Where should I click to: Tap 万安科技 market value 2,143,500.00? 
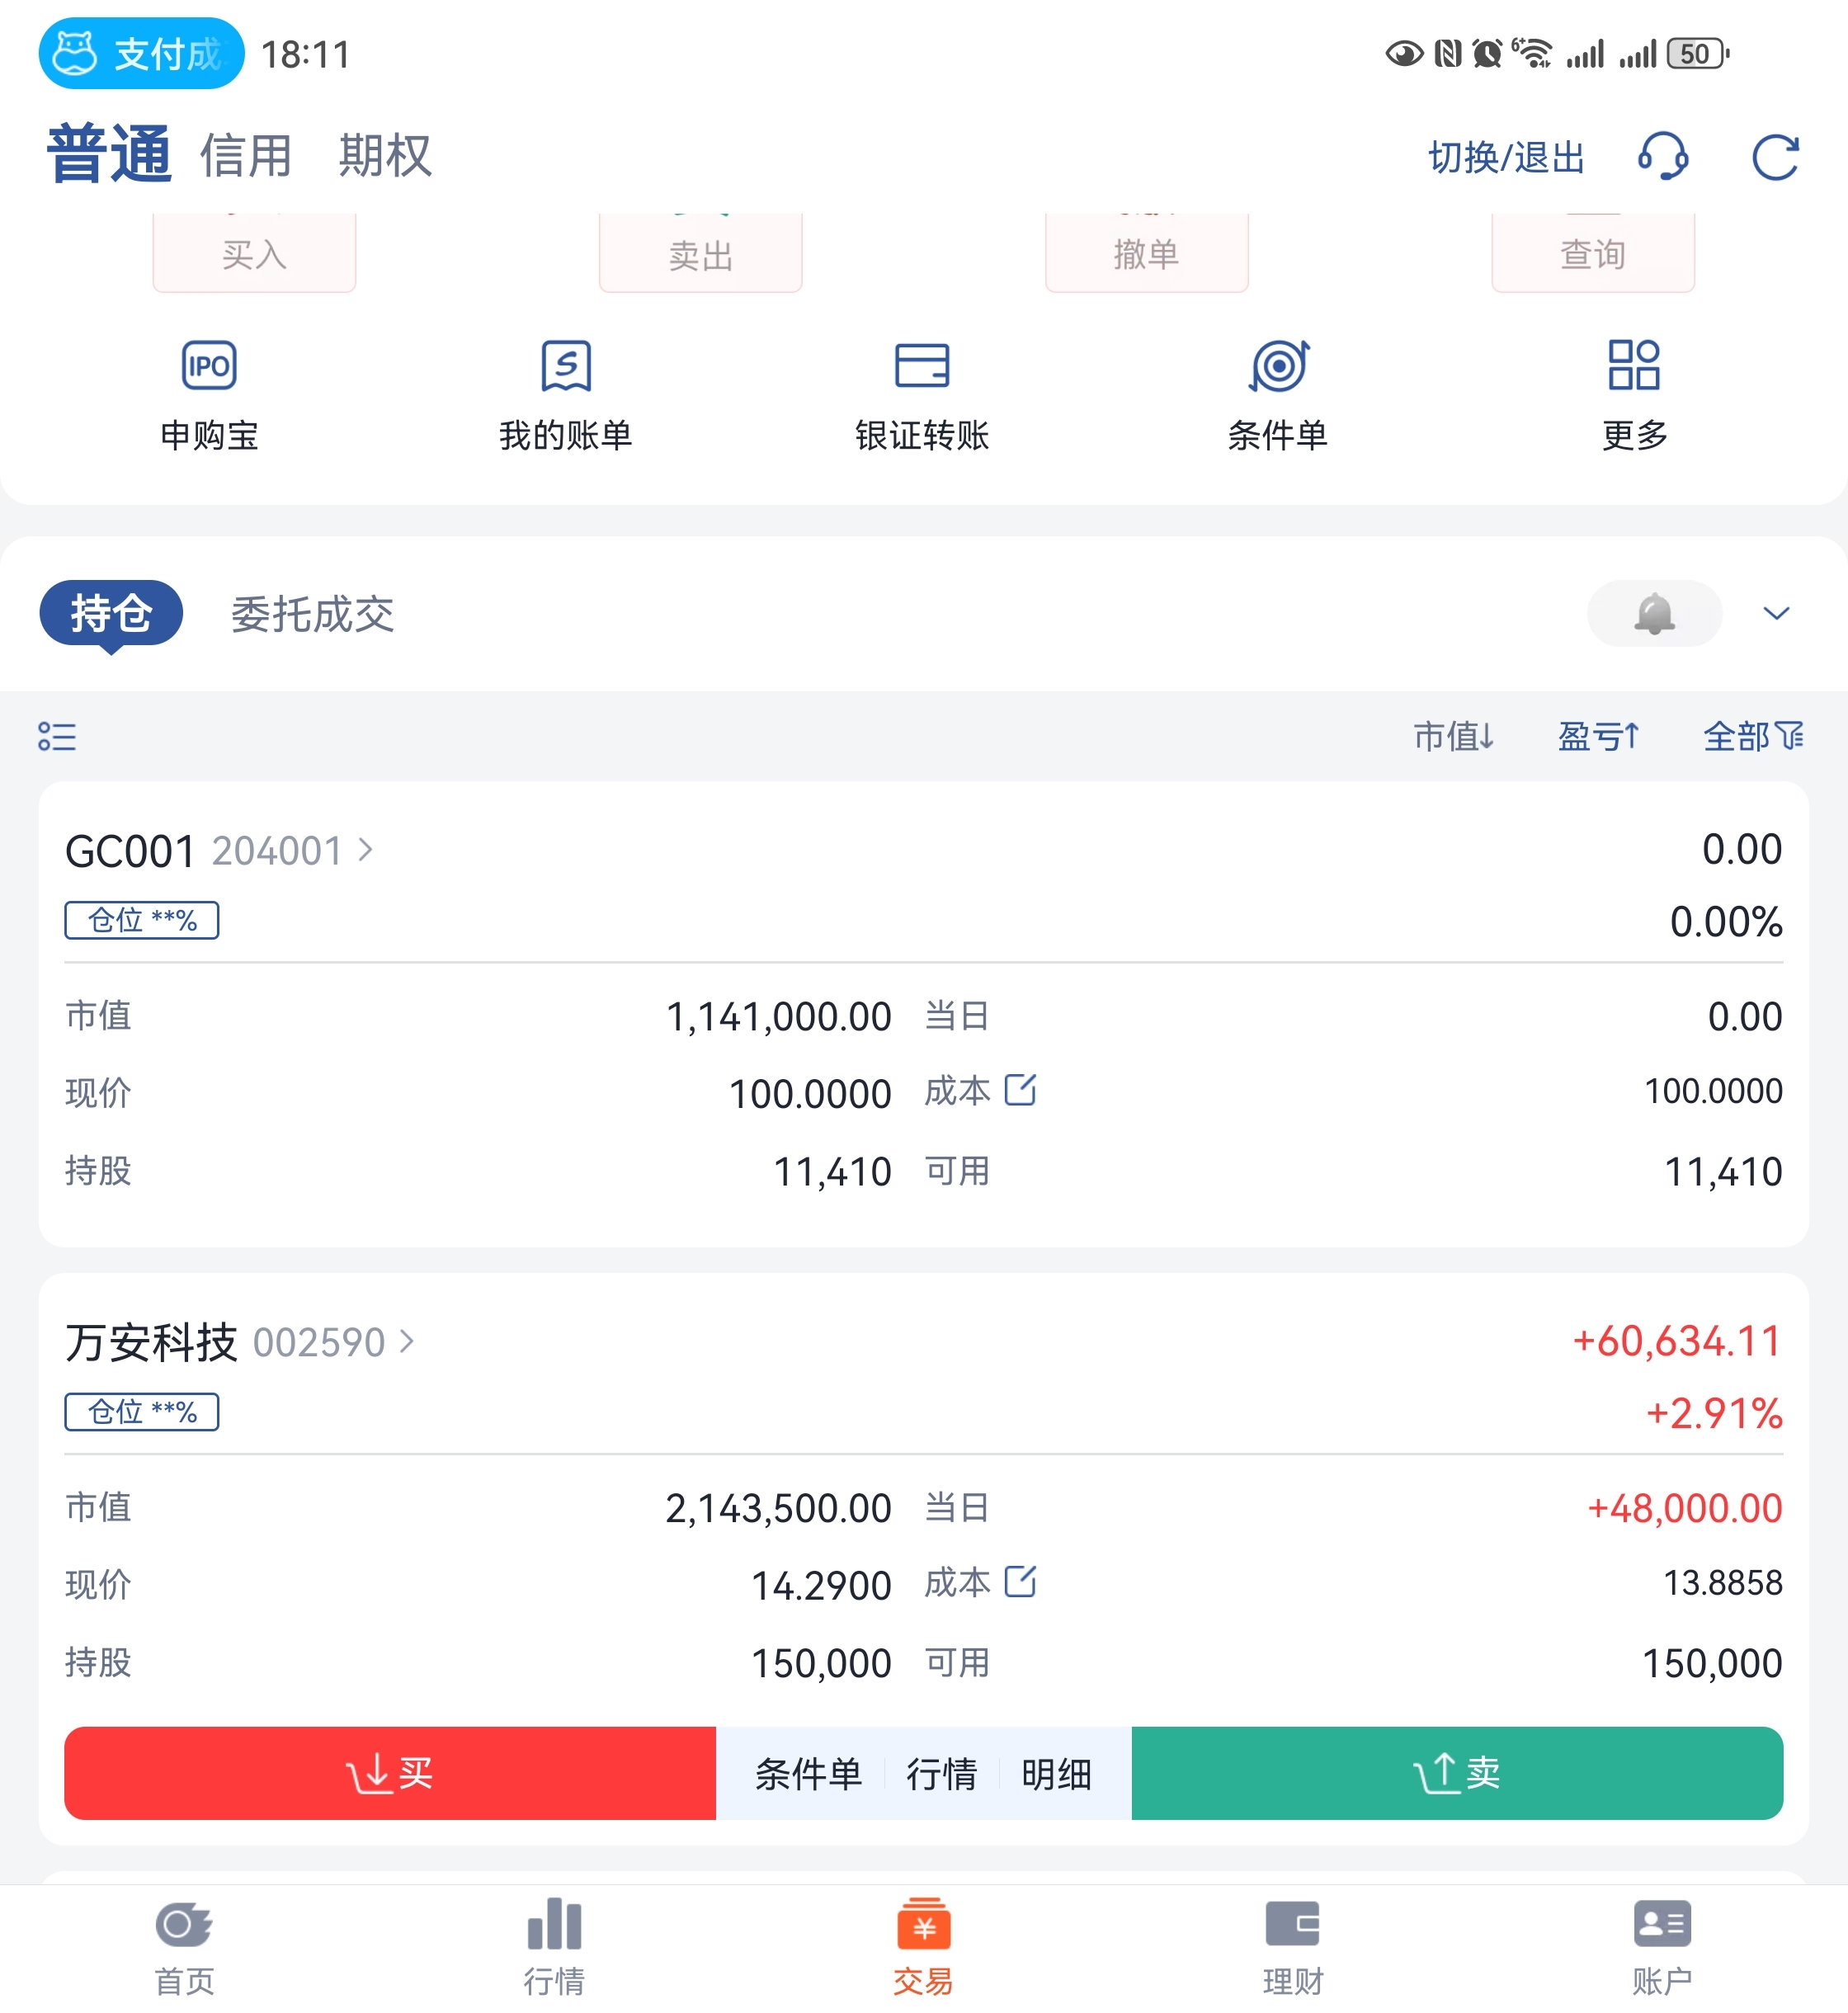click(x=779, y=1507)
